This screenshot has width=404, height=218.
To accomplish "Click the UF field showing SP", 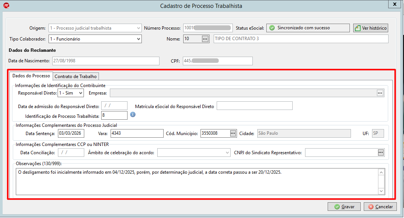I will pos(378,133).
